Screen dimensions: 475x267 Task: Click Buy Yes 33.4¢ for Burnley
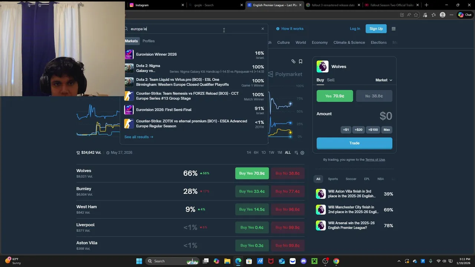coord(252,191)
